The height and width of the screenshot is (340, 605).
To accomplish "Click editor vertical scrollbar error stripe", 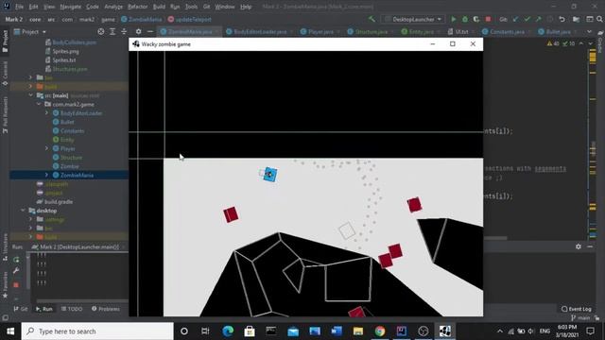I will pos(593,143).
